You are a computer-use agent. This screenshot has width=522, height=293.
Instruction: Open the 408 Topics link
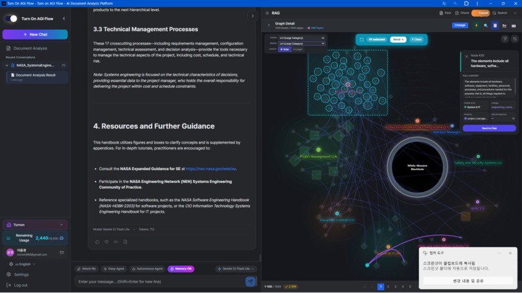315,28
